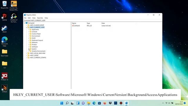Select the Microsoft Edge desktop shortcut
The image size is (188, 106).
click(x=5, y=42)
